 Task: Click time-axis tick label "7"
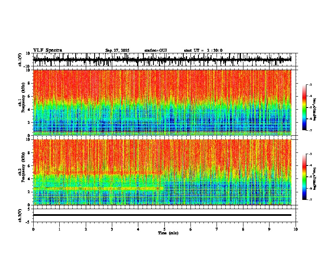[217, 229]
